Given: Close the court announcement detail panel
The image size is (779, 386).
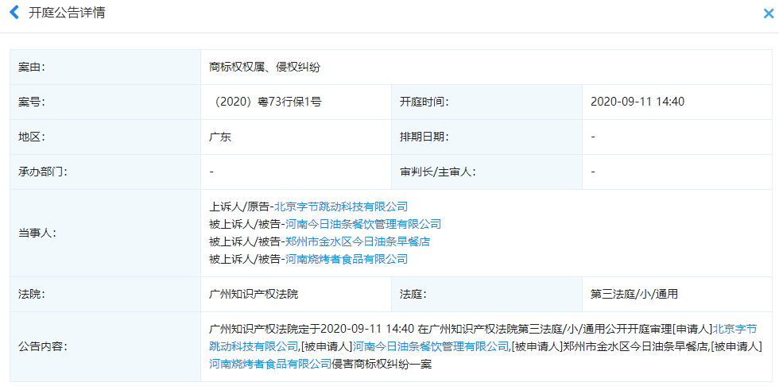Looking at the screenshot, I should point(768,14).
